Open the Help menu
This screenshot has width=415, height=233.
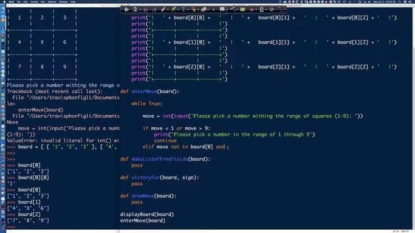click(73, 1)
